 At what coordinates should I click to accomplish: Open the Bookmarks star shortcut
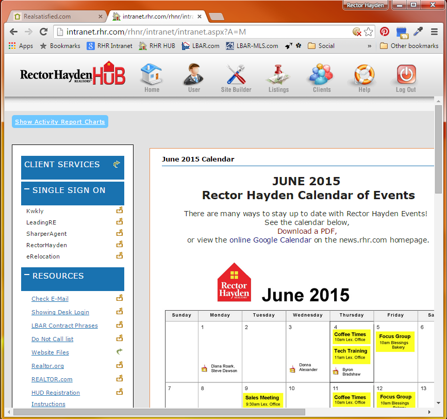pos(60,46)
